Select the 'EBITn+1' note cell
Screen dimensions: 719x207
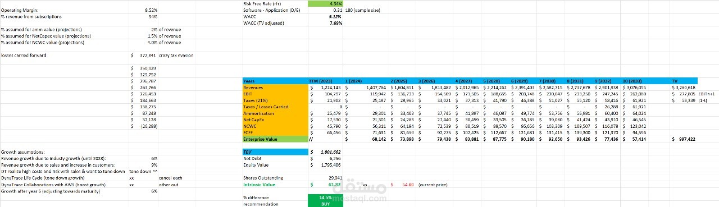point(707,94)
